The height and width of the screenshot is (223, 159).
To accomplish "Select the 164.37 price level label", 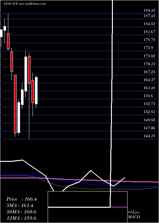I will (x=149, y=80).
